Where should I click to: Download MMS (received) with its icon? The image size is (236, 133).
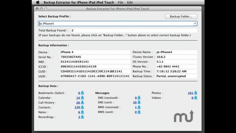coord(139,107)
